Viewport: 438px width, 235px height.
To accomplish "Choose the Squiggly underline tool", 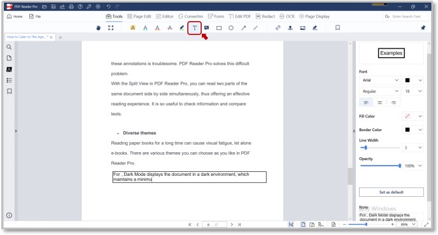I will coord(157,28).
